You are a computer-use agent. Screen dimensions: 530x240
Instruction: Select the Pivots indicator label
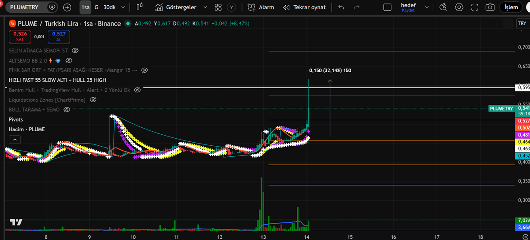point(16,119)
